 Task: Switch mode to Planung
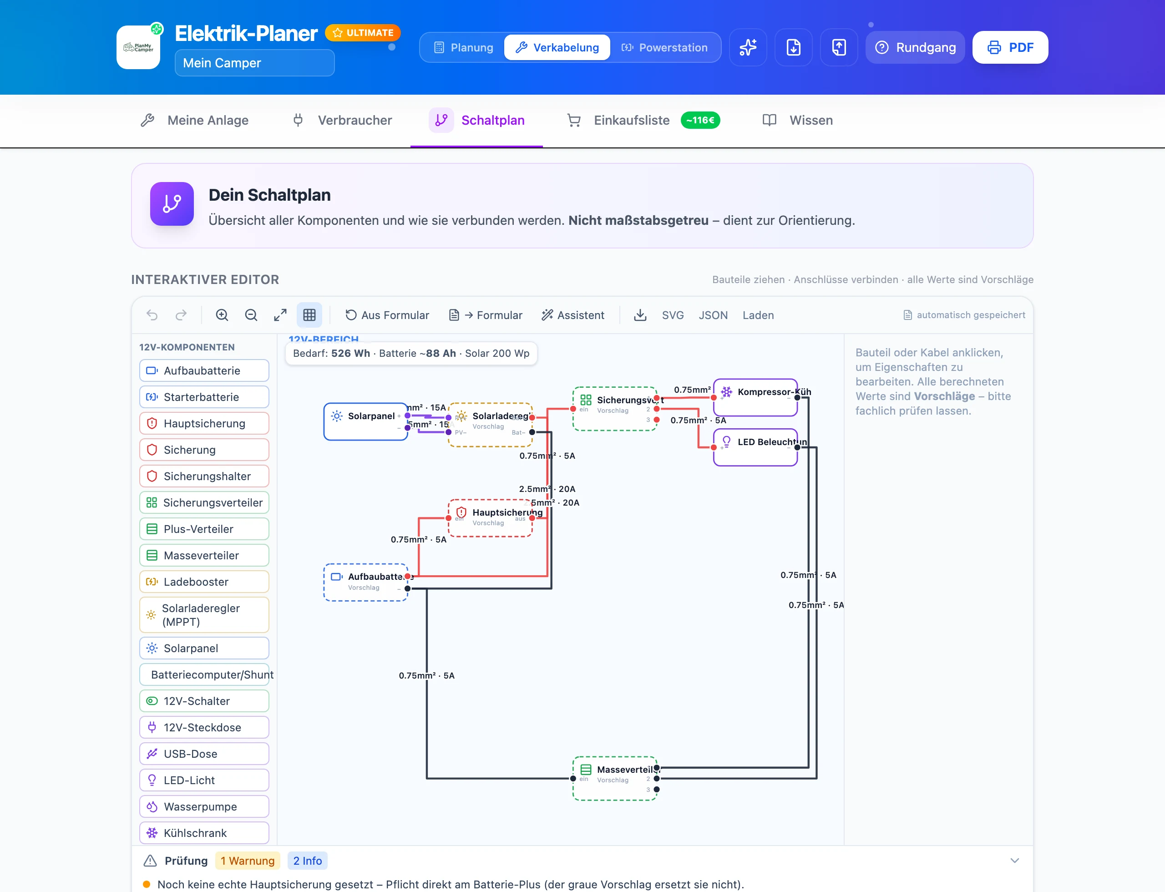pos(464,47)
